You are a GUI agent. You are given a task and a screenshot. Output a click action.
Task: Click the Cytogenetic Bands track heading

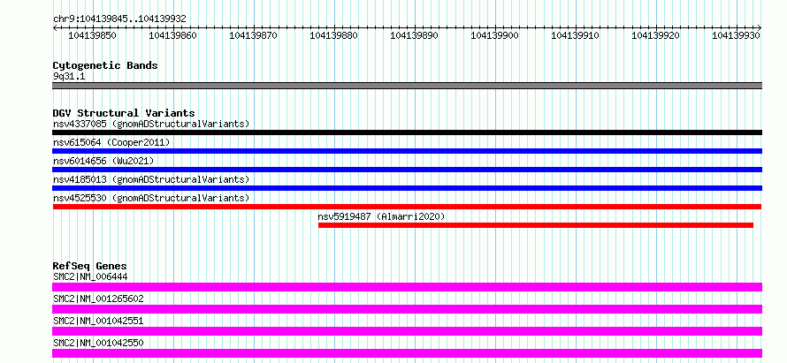[105, 65]
